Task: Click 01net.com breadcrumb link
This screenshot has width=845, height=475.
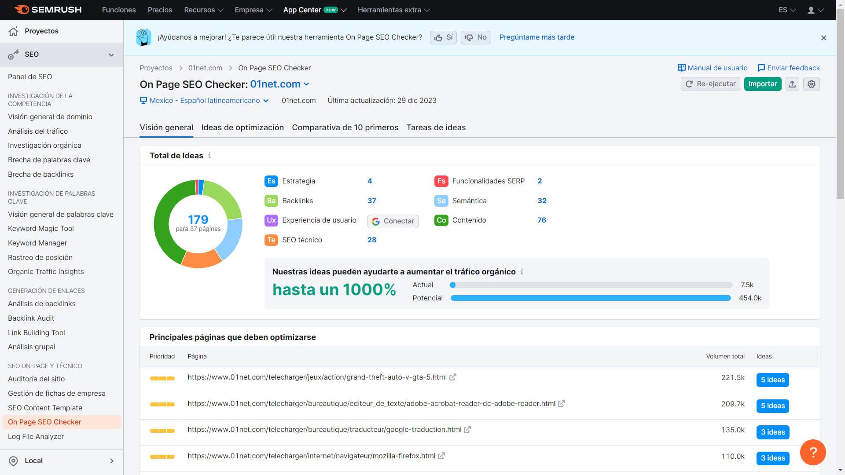Action: pyautogui.click(x=205, y=68)
